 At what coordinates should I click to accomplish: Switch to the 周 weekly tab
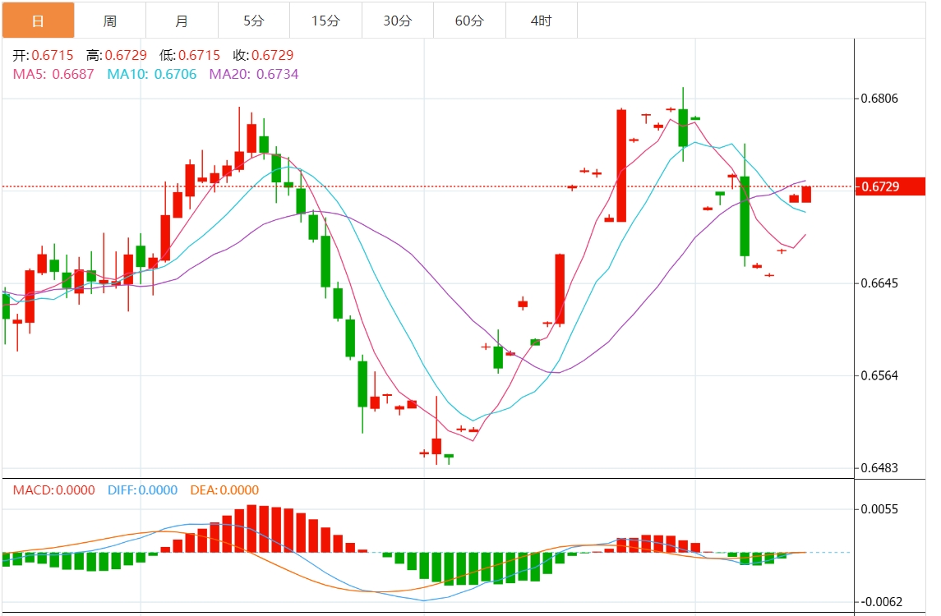[x=110, y=21]
